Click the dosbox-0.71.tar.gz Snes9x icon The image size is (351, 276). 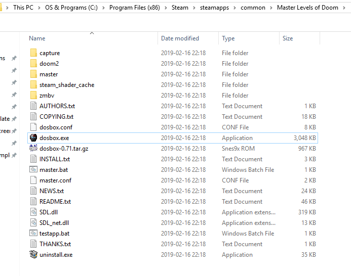(33, 149)
